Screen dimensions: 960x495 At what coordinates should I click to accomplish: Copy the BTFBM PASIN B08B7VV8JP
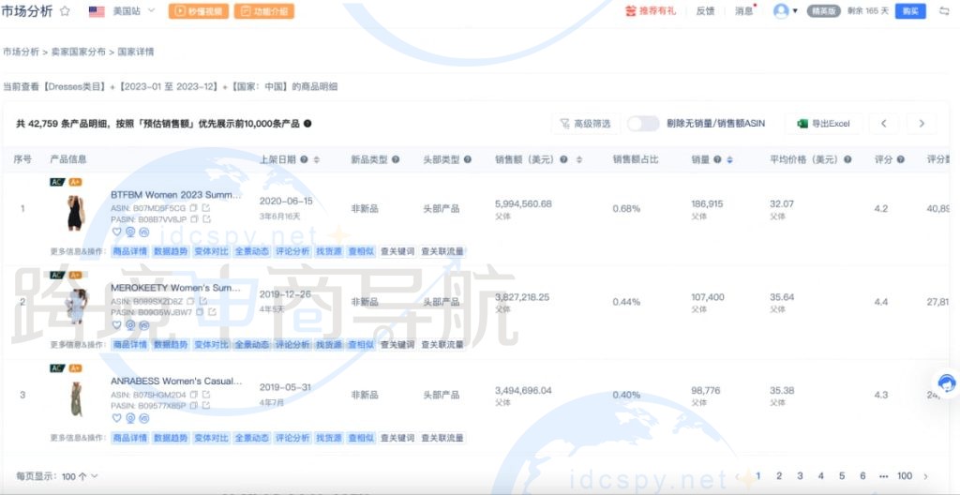(194, 218)
